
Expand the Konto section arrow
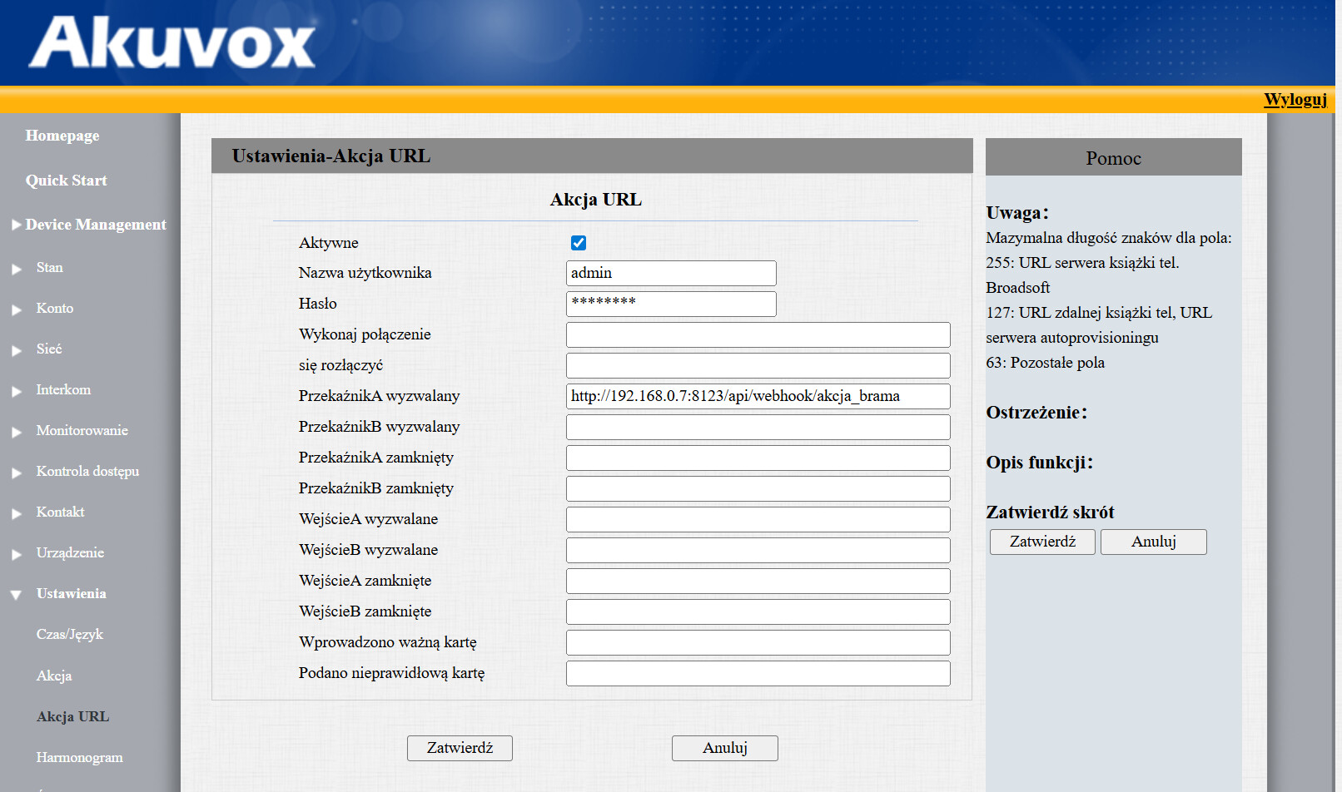[17, 309]
